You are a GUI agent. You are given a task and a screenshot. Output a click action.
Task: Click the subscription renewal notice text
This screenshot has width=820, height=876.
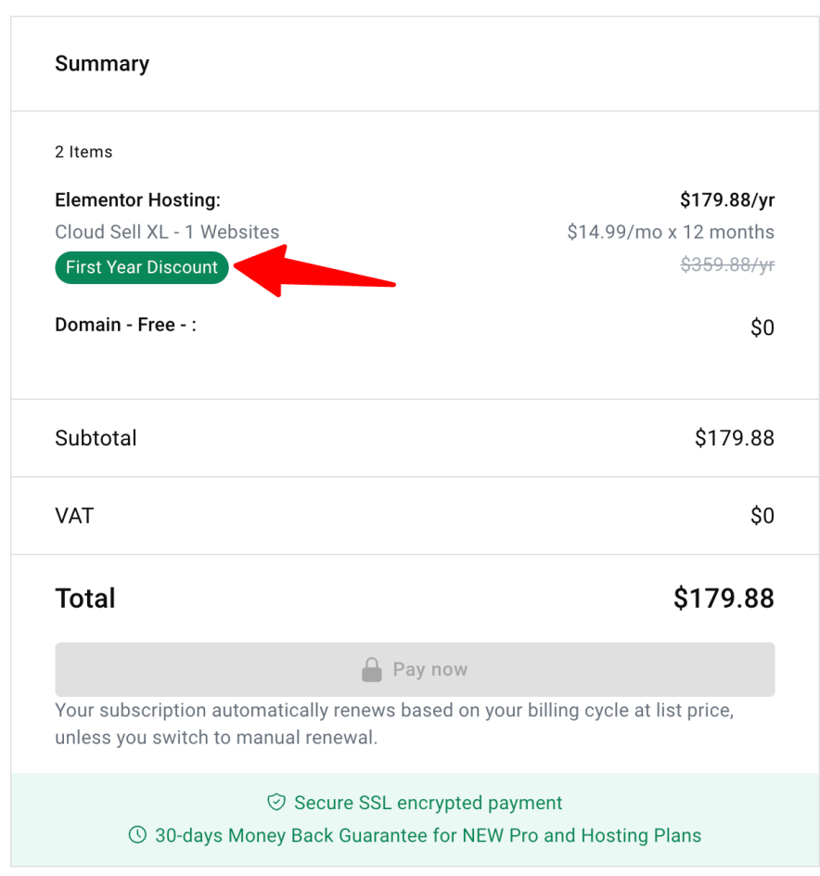pyautogui.click(x=393, y=724)
